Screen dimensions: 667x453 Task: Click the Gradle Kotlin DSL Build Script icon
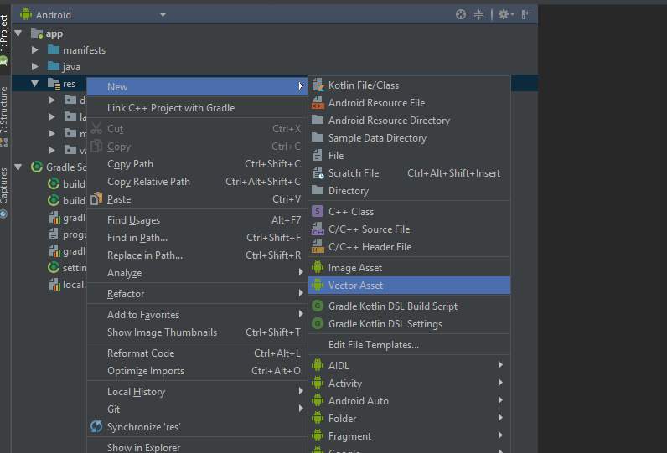[x=318, y=306]
